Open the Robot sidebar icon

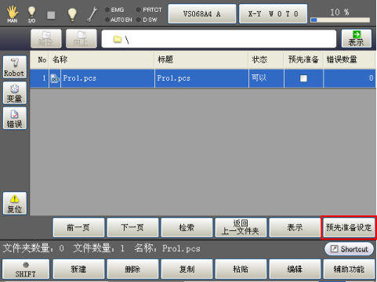pyautogui.click(x=15, y=67)
